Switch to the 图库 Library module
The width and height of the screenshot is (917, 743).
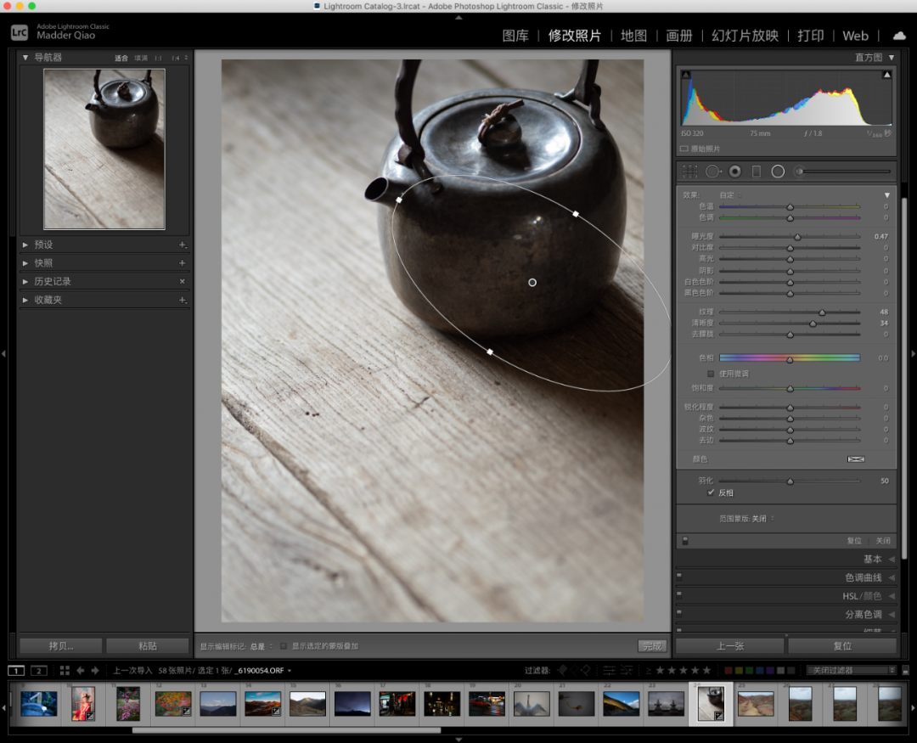[515, 36]
